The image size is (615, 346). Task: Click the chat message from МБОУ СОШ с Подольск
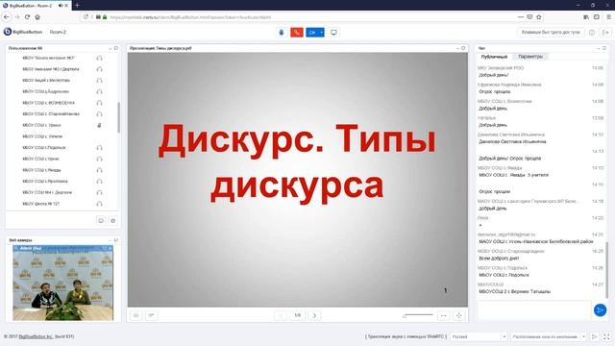(x=504, y=275)
